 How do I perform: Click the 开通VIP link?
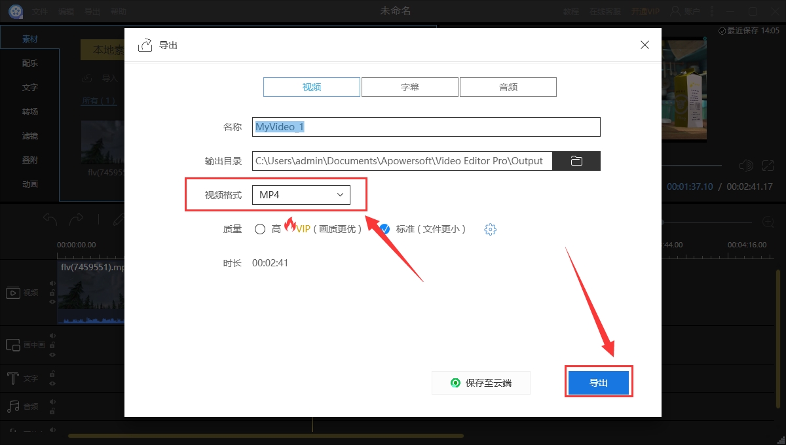pos(645,12)
